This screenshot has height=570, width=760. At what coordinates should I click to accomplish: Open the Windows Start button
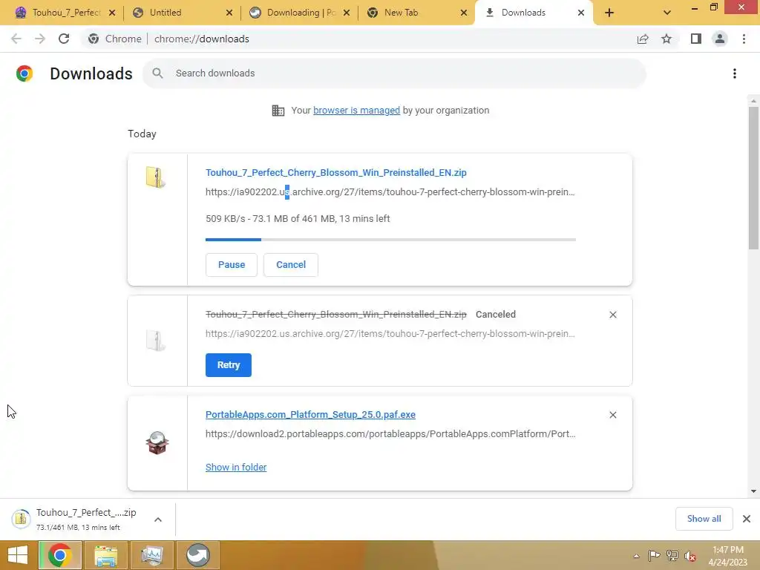18,555
